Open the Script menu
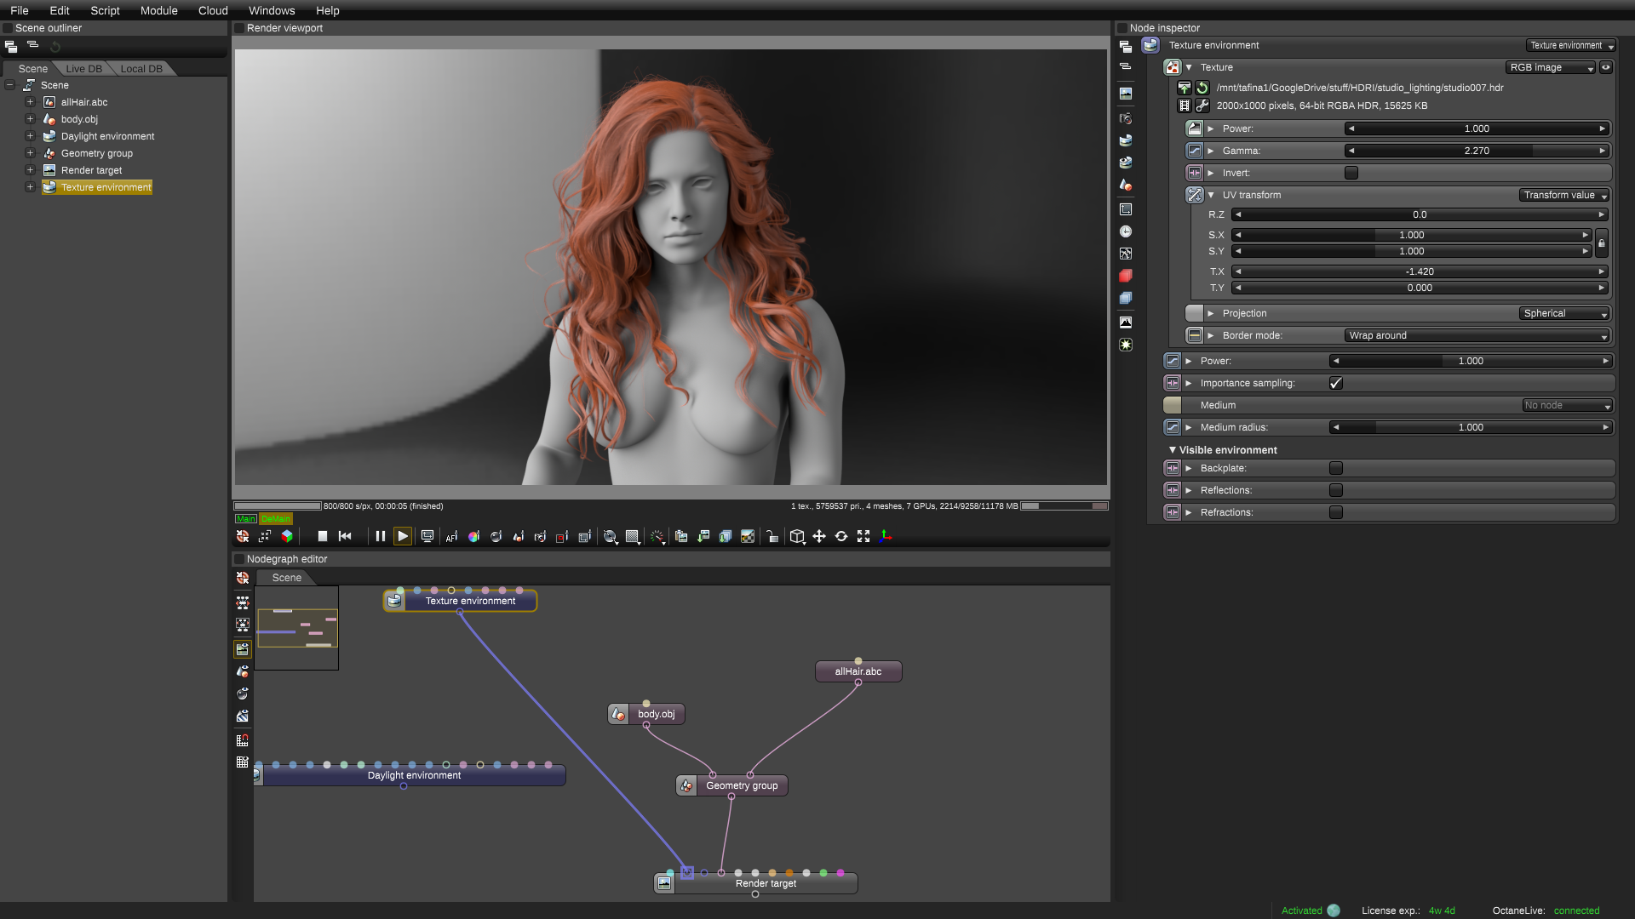 pyautogui.click(x=105, y=10)
